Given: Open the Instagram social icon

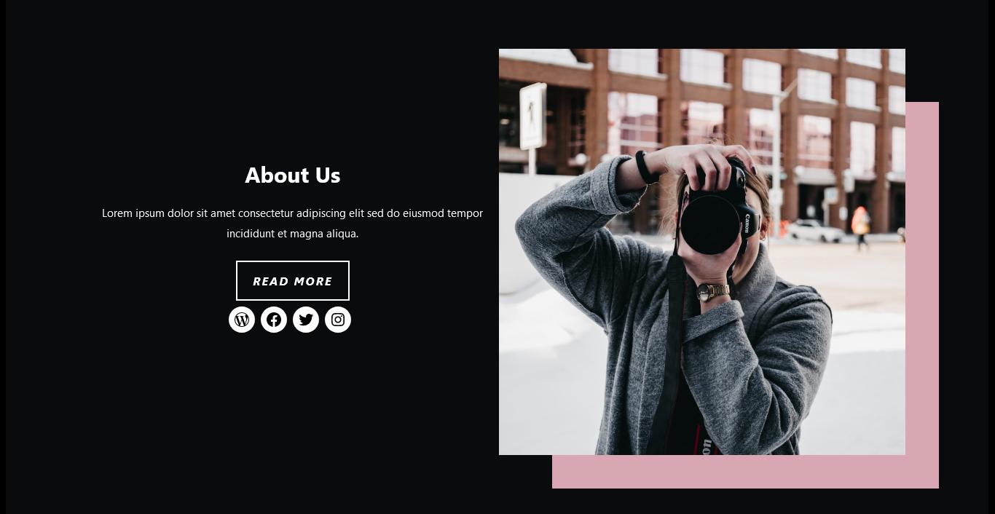Looking at the screenshot, I should pyautogui.click(x=338, y=320).
